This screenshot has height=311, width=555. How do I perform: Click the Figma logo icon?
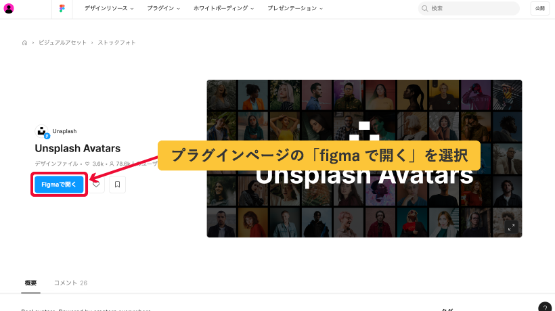click(x=62, y=9)
